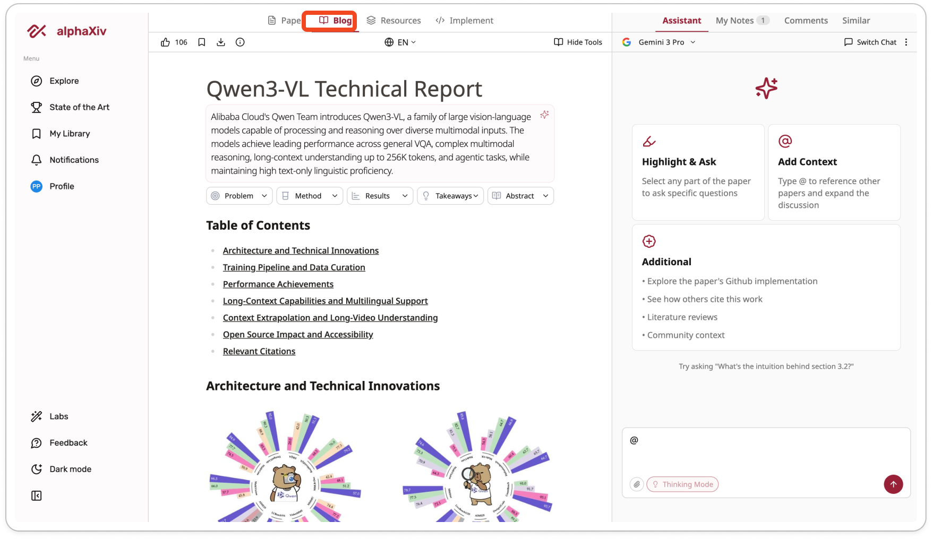
Task: Click "See how others cite this work"
Action: point(705,299)
